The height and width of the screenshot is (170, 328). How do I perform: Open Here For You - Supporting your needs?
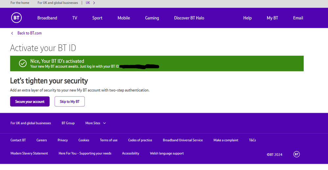tap(85, 154)
